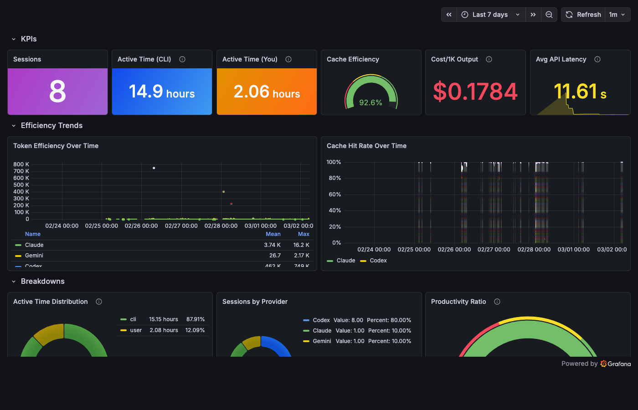Image resolution: width=638 pixels, height=410 pixels.
Task: Open the Productivity Ratio info tooltip
Action: pos(497,301)
